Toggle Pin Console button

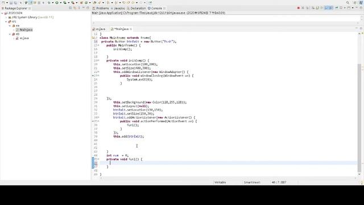[x=336, y=8]
